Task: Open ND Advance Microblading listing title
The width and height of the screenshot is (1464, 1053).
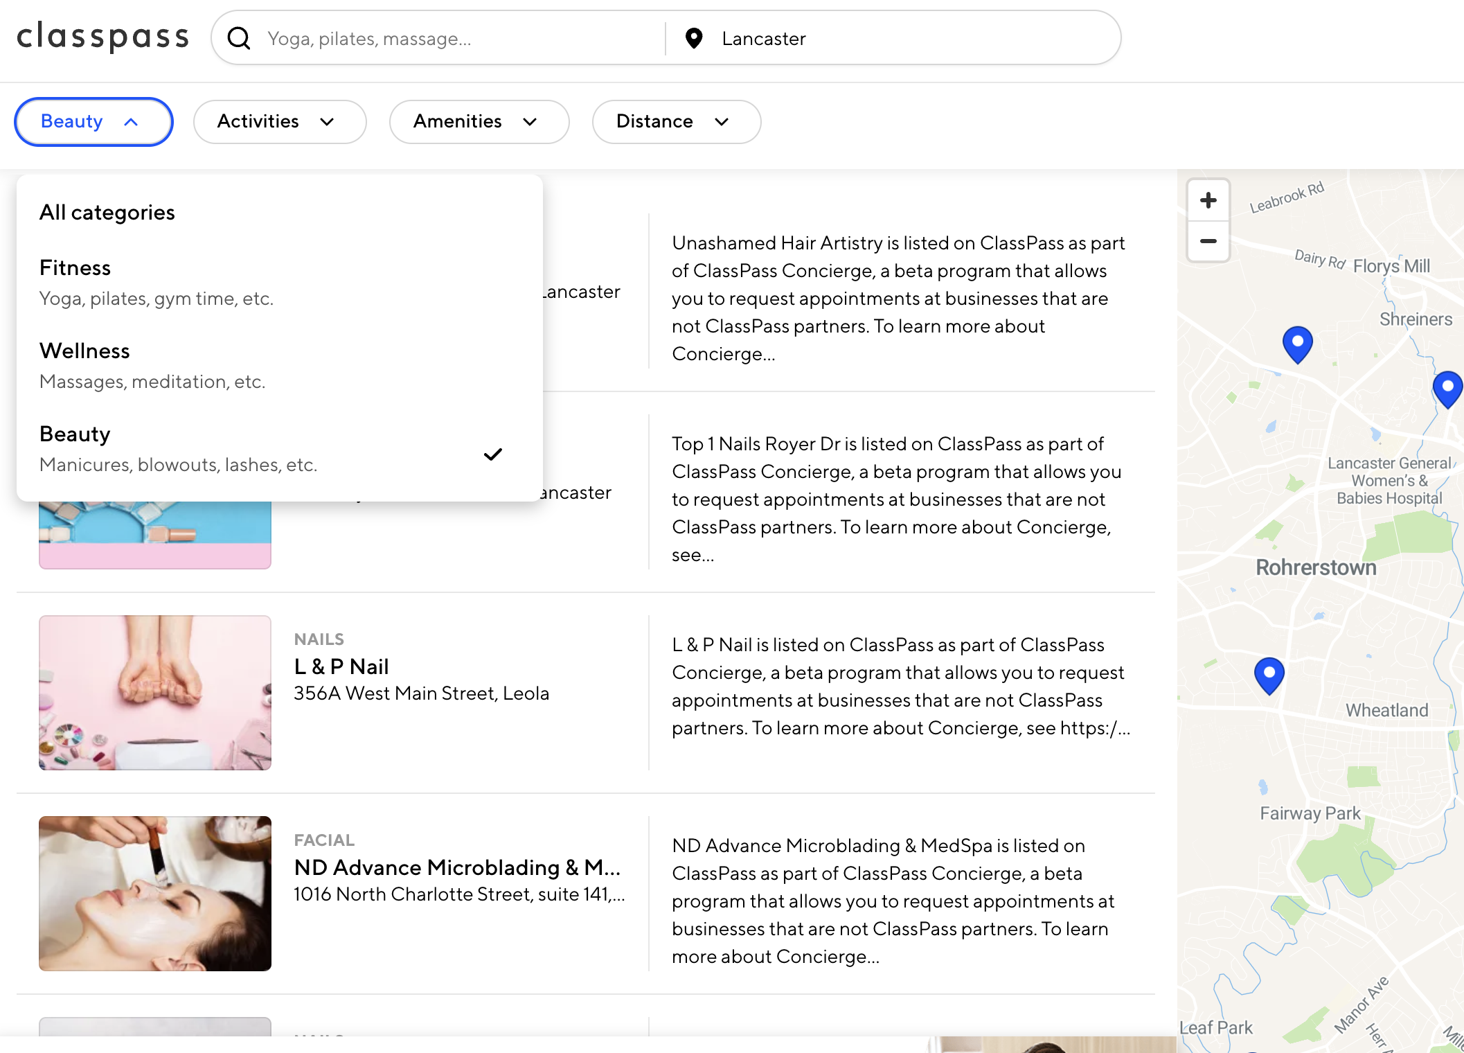Action: (x=458, y=867)
